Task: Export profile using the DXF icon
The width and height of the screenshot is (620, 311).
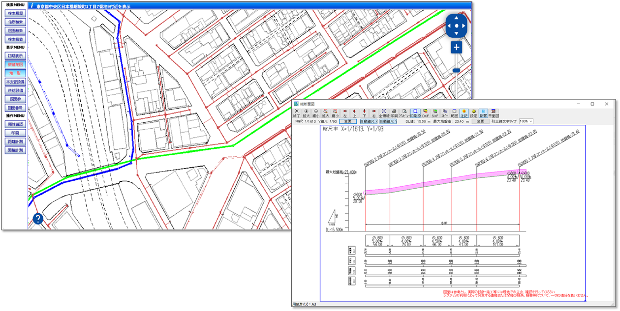Action: click(x=425, y=113)
